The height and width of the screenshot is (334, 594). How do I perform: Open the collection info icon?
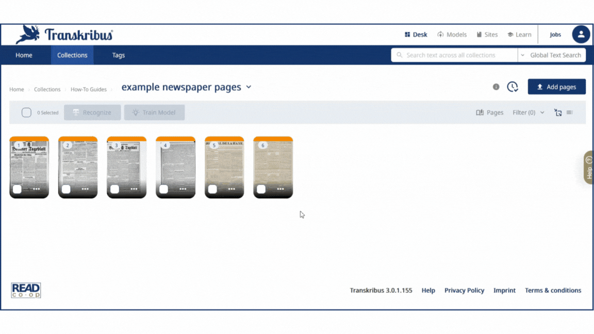[x=496, y=87]
